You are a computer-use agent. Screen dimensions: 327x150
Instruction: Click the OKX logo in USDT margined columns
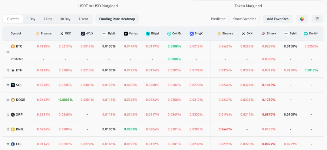pos(61,34)
